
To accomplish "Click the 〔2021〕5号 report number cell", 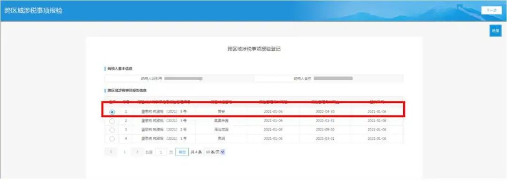I will coord(164,112).
